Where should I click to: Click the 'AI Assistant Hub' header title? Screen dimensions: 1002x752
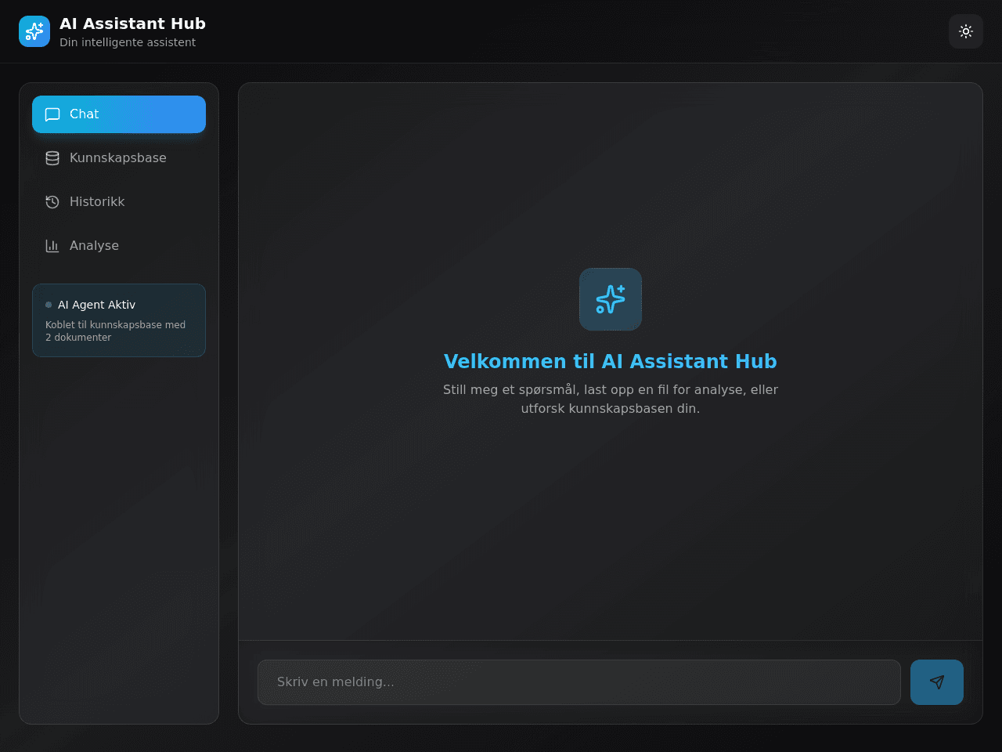tap(133, 23)
